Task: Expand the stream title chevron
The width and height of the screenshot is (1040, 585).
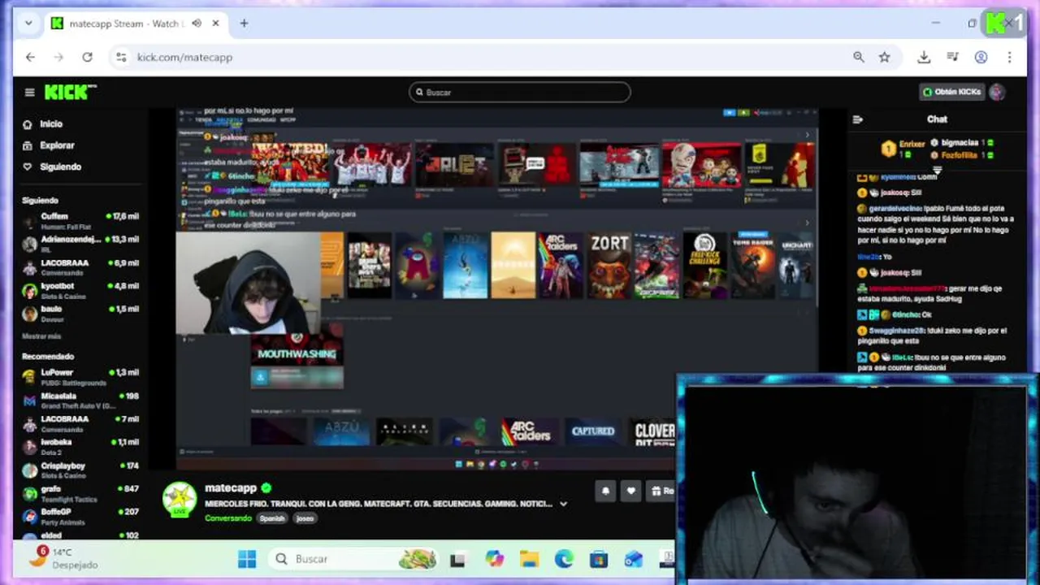Action: (563, 504)
